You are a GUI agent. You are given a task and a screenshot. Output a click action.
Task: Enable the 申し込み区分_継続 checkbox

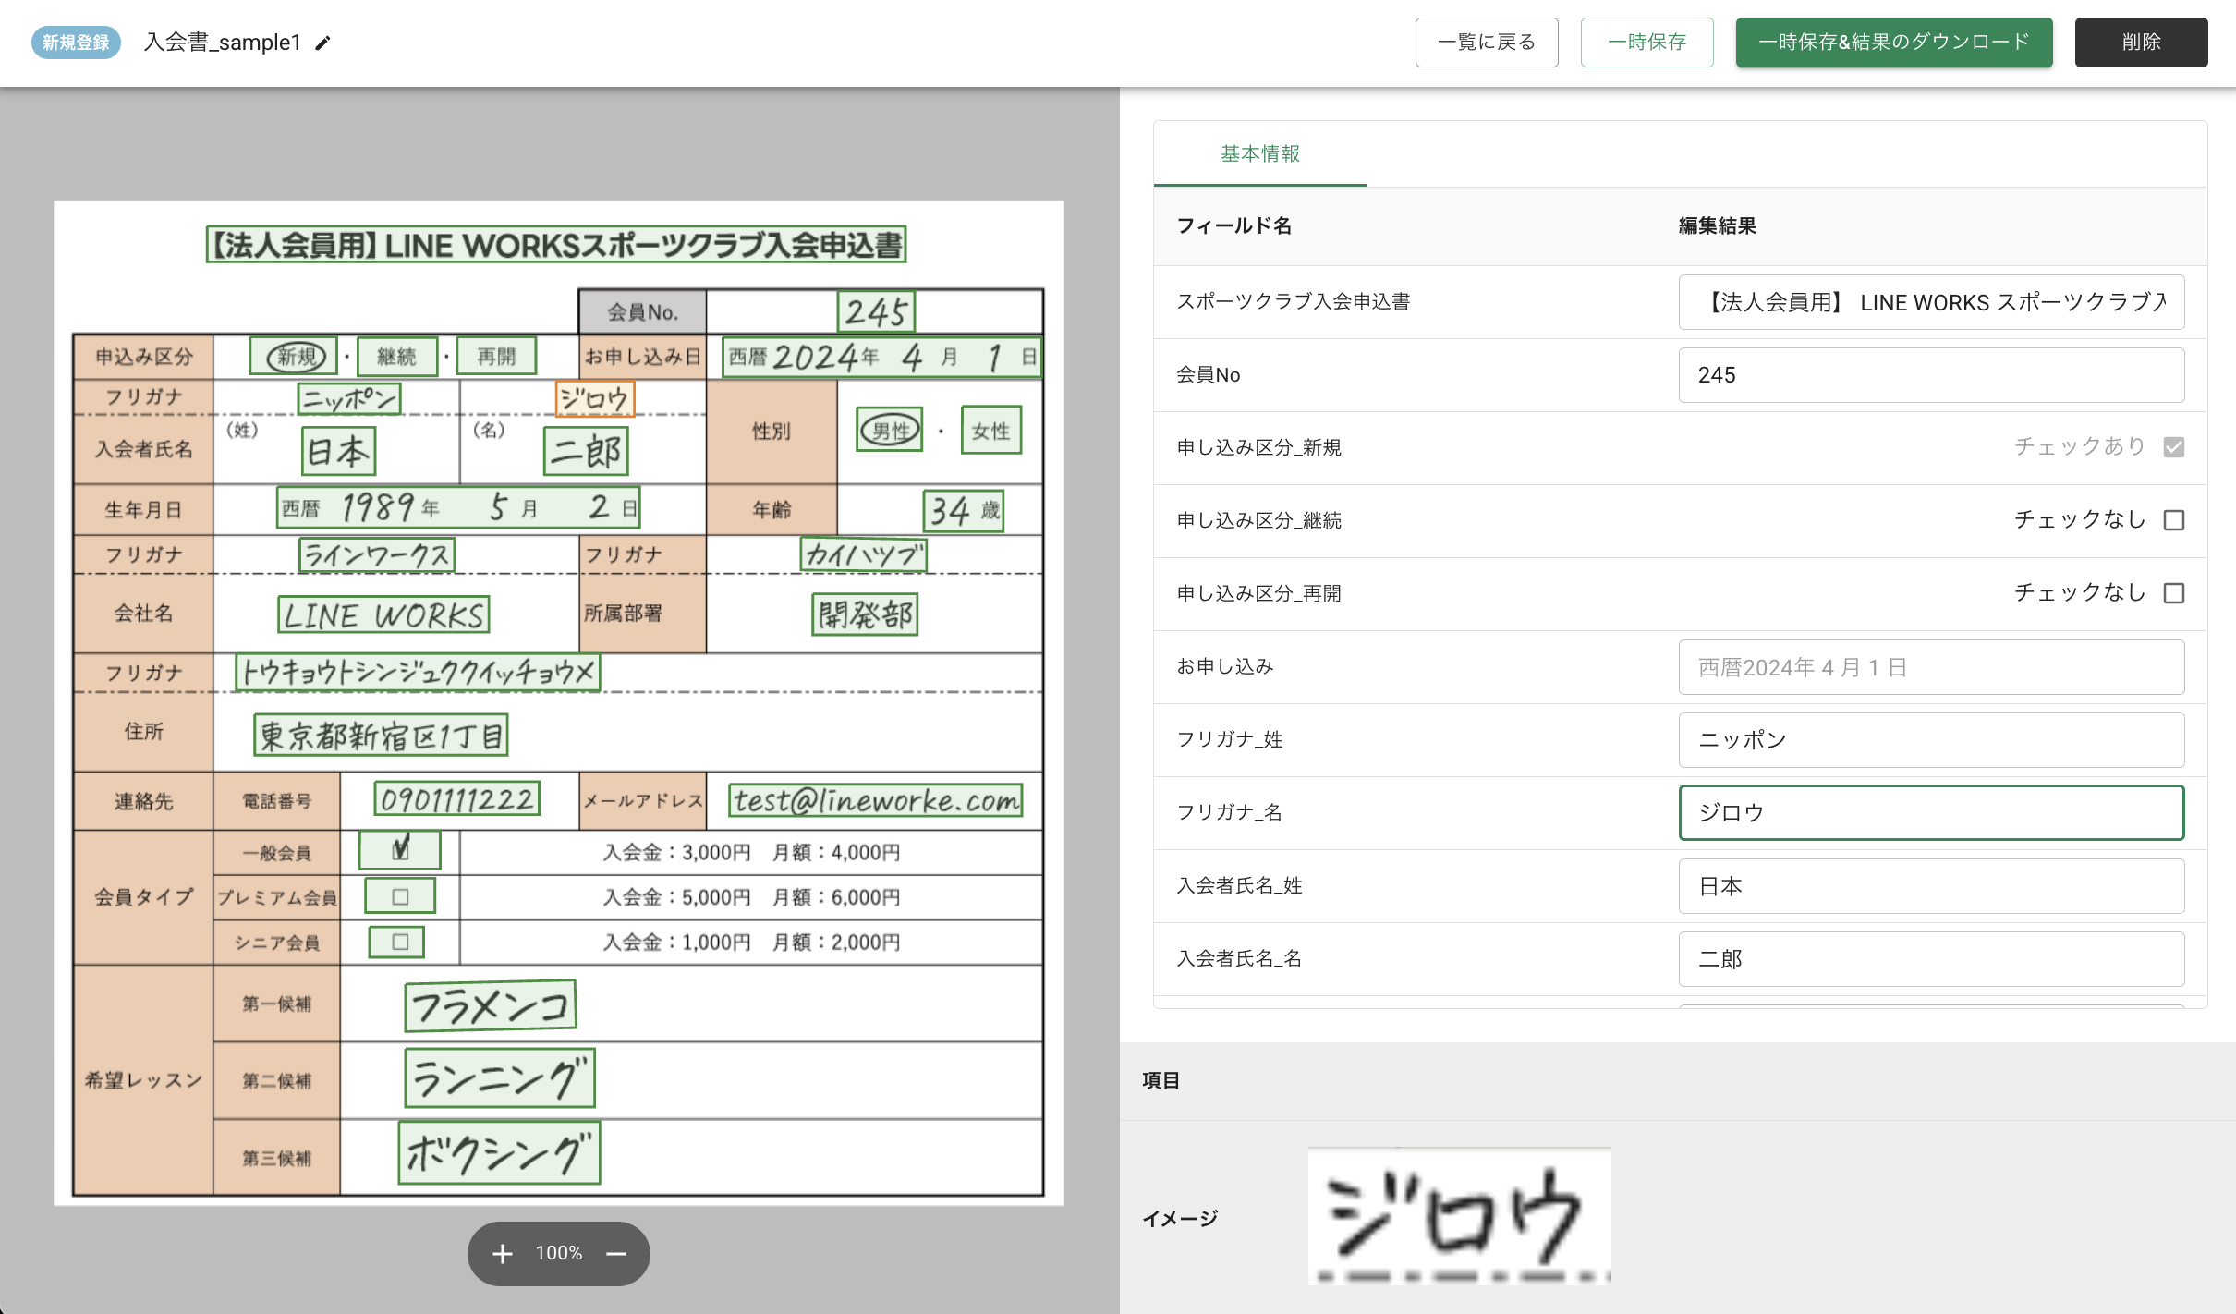[2173, 519]
